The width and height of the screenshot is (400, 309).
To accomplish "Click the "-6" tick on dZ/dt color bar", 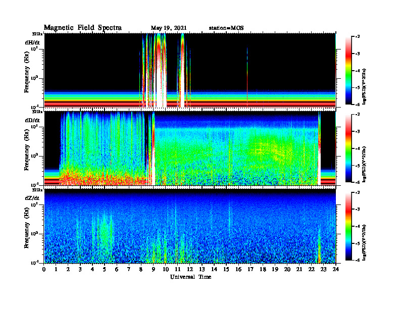I will click(x=358, y=260).
